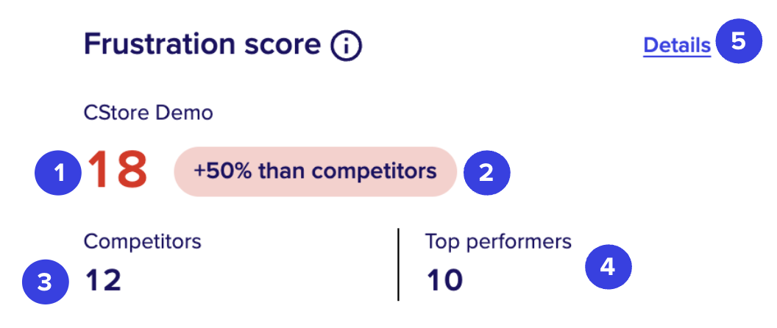
Task: Click the Top performers label
Action: tap(499, 242)
